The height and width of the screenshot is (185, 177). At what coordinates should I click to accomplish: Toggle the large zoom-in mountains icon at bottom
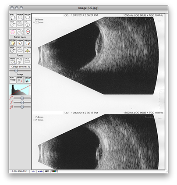tap(40, 171)
